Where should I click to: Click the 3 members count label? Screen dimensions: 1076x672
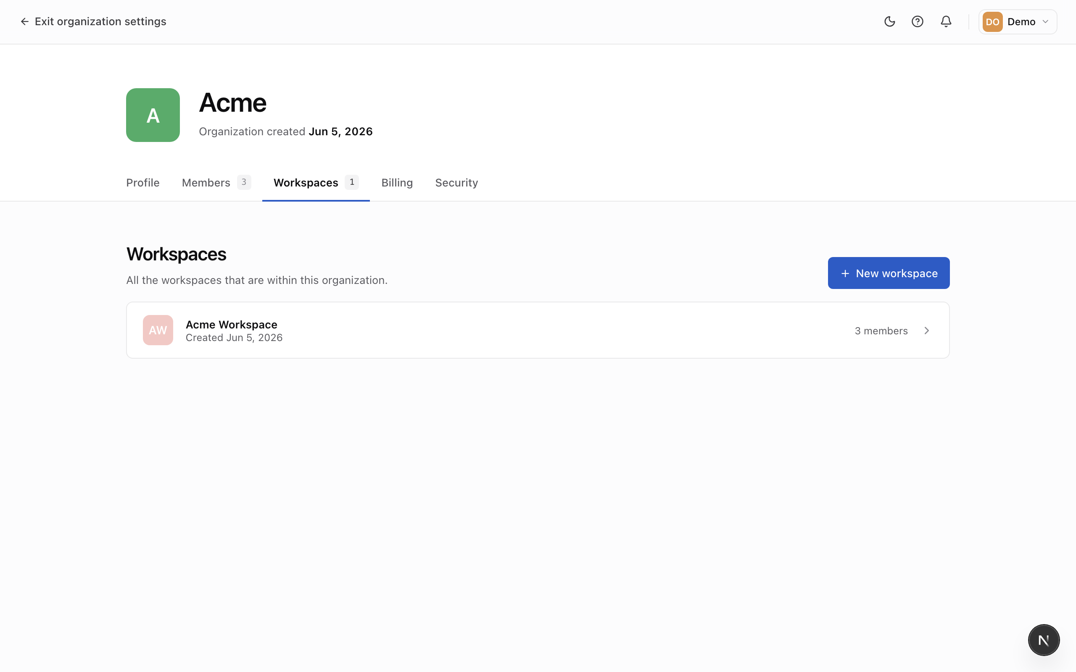click(881, 331)
